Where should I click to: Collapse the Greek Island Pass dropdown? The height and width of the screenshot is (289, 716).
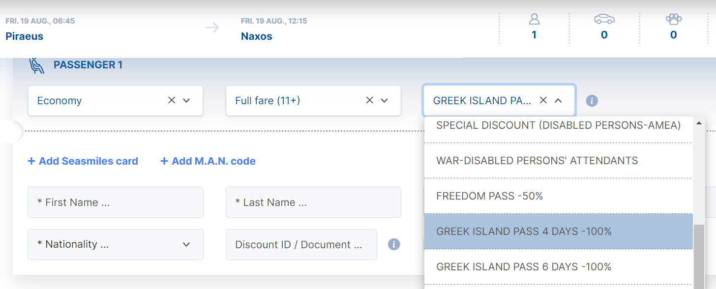point(558,100)
